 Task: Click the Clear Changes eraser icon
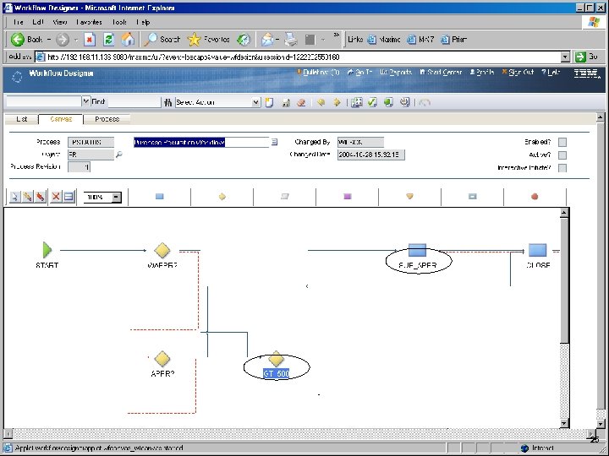tap(301, 102)
